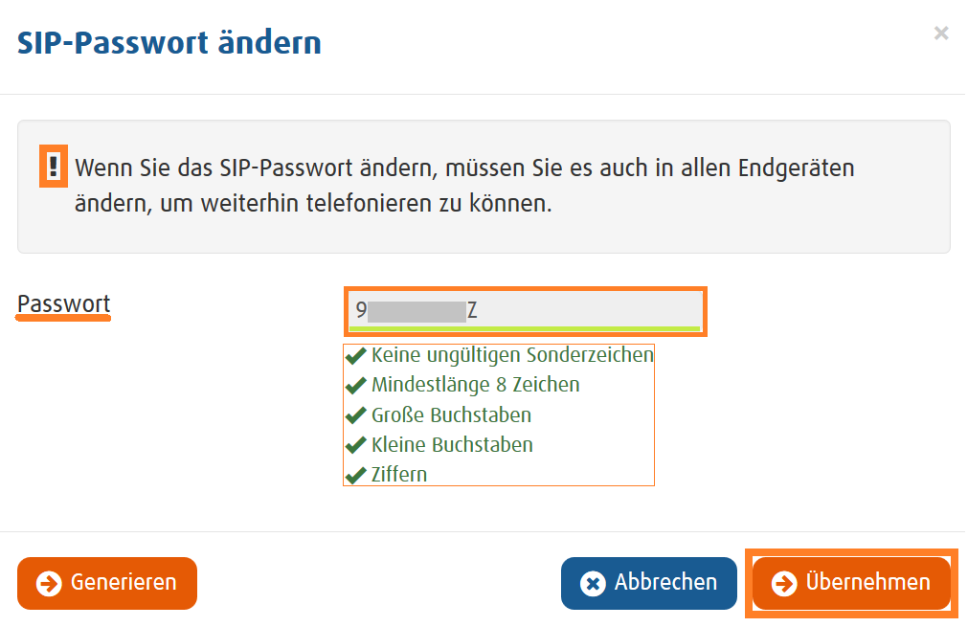Click the arrow icon on Generieren

48,583
